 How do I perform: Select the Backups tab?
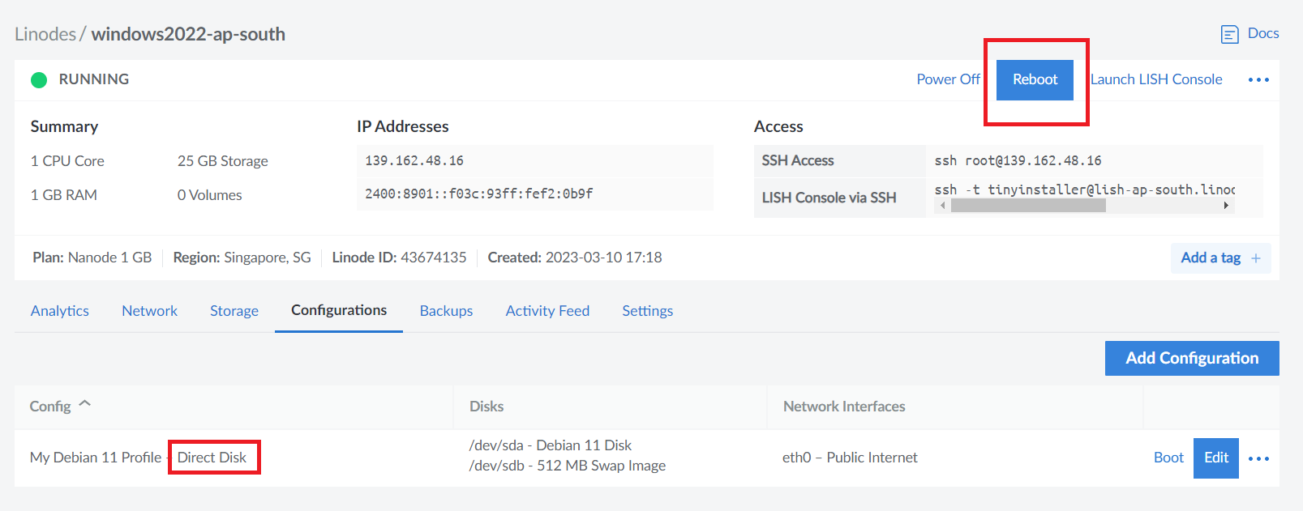click(446, 311)
